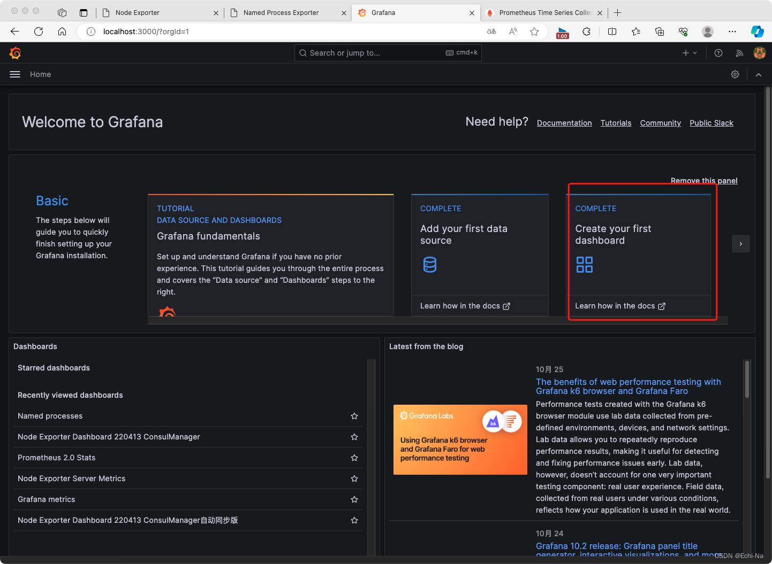Bookmark this page with the star icon
Image resolution: width=772 pixels, height=564 pixels.
click(534, 32)
